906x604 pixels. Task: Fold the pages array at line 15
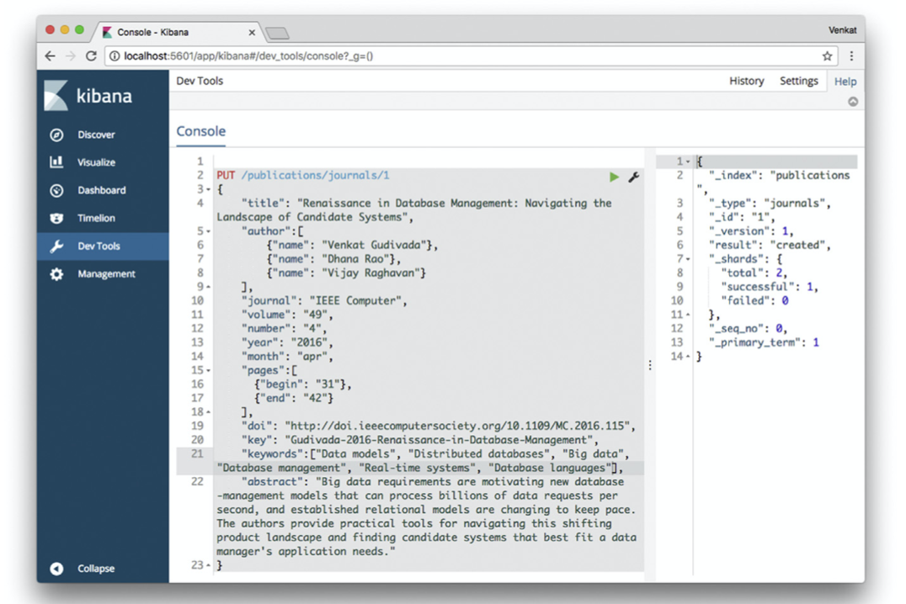click(209, 371)
